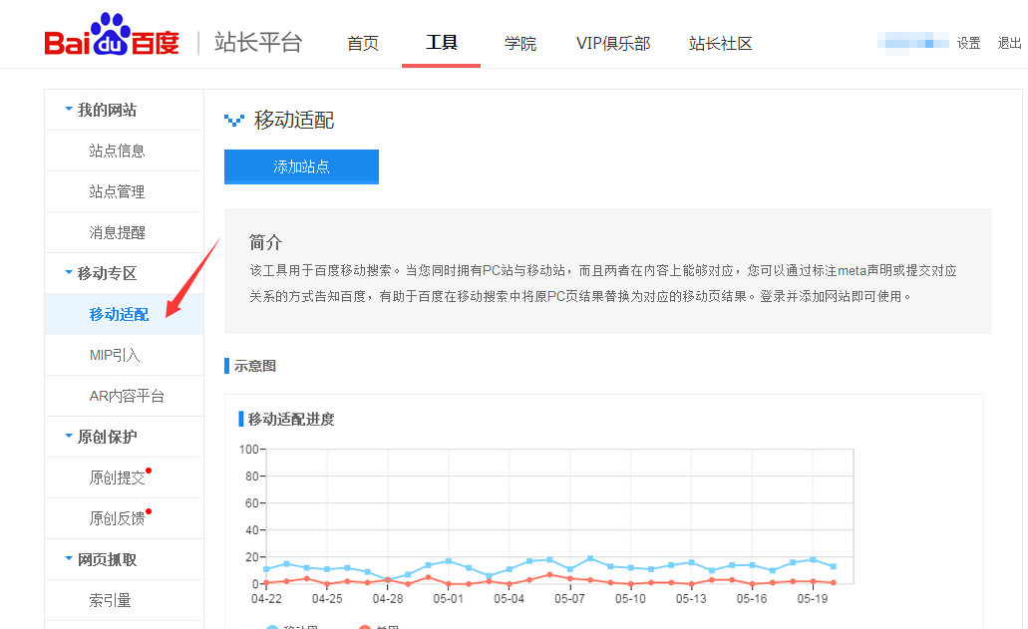Open the 站长社区 tab
The width and height of the screenshot is (1028, 629).
[720, 43]
